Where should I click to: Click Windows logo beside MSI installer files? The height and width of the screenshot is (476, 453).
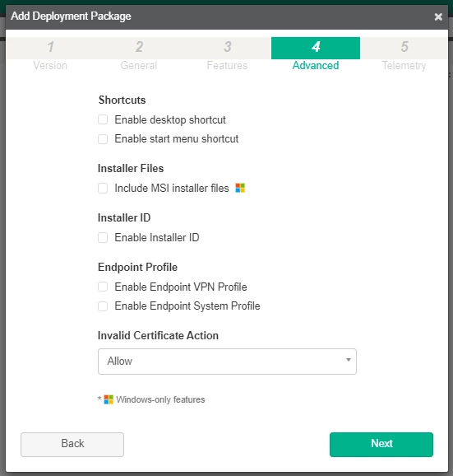(x=240, y=188)
